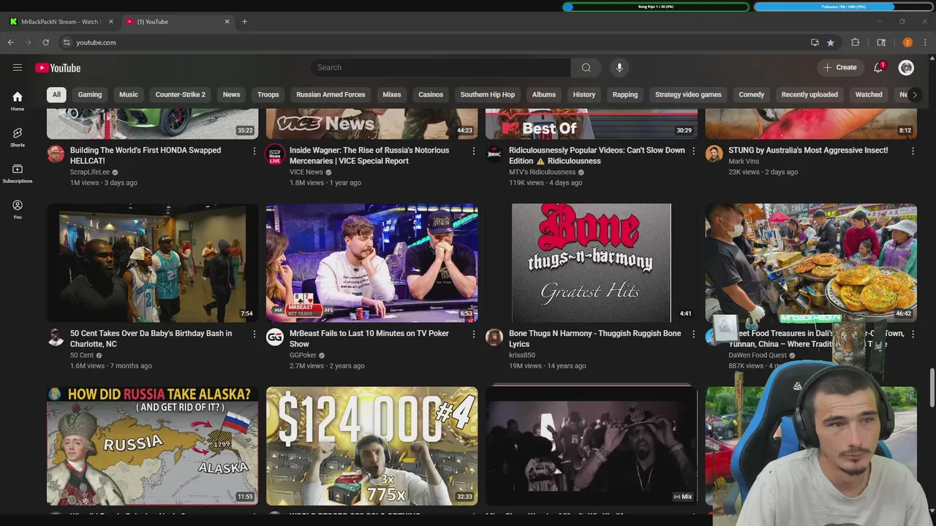Filter by the Music chip
The width and height of the screenshot is (936, 526).
(x=129, y=94)
